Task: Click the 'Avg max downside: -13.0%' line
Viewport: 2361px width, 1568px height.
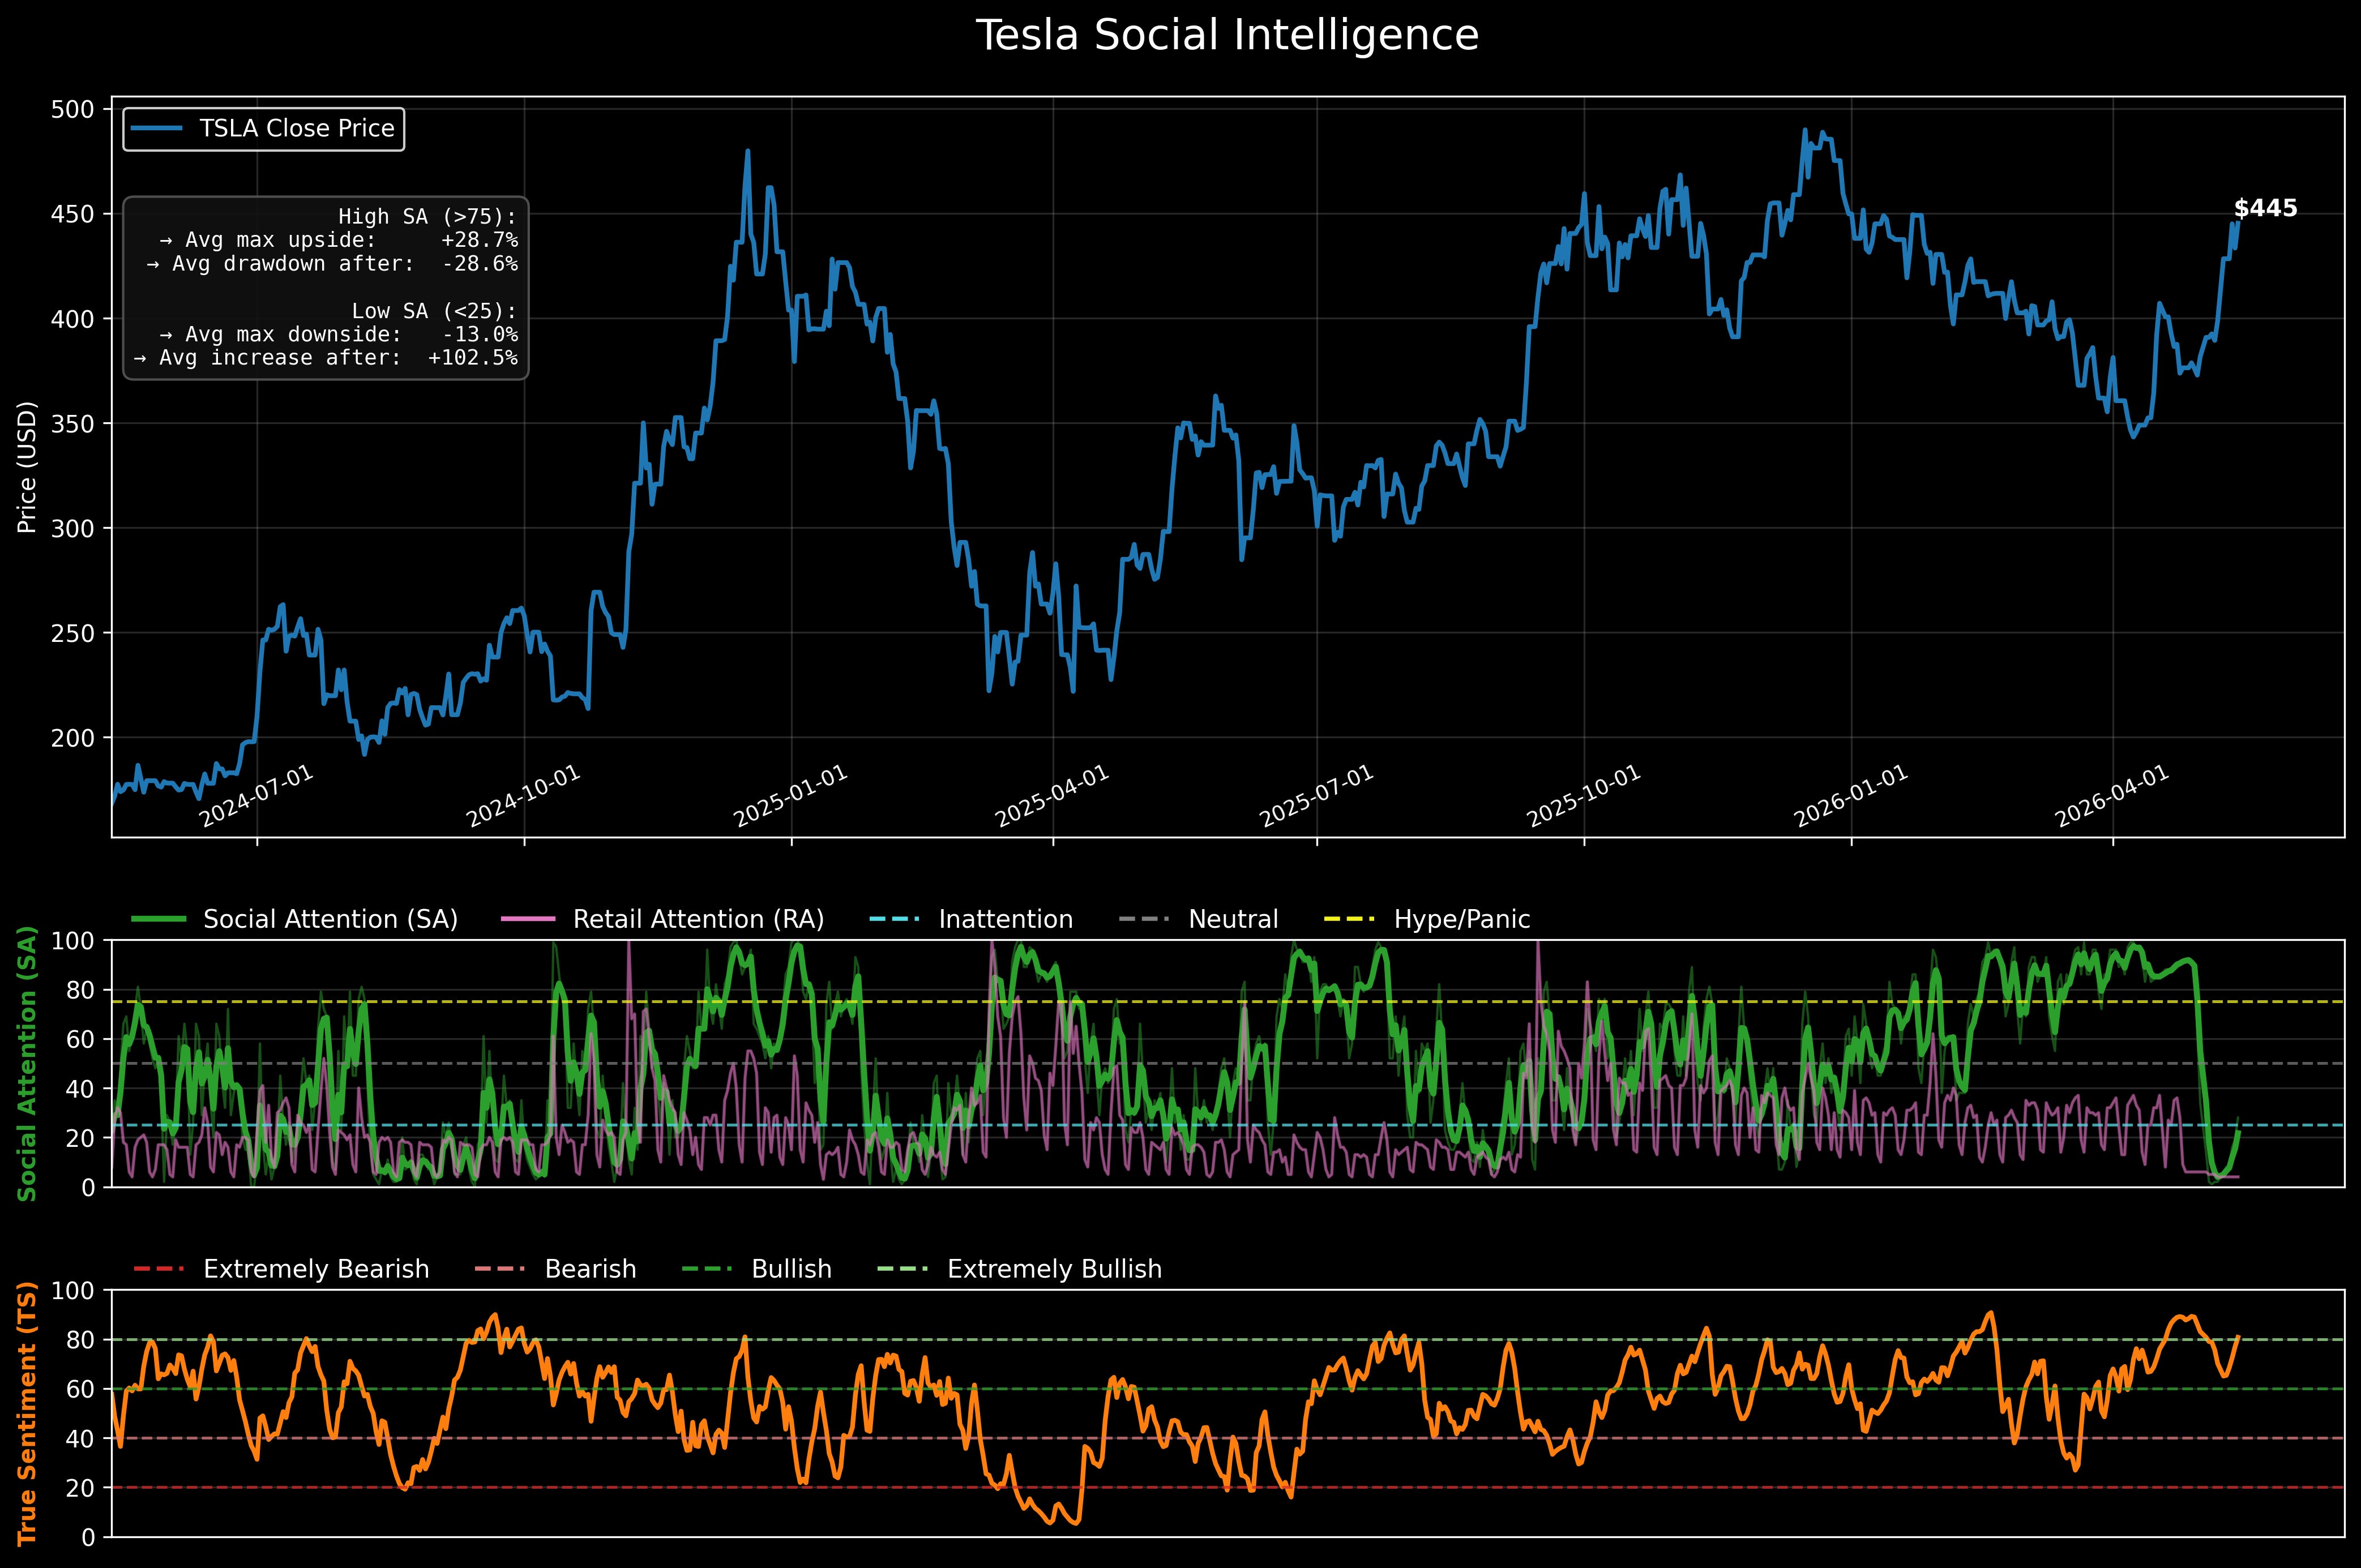Action: coord(339,335)
